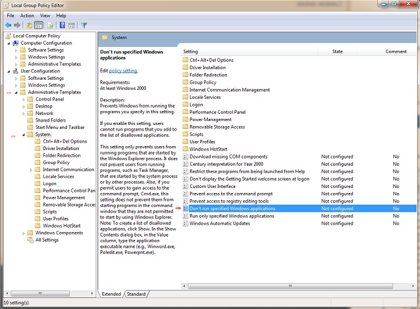Click folder icon beside Control Panel in tree
The height and width of the screenshot is (309, 420).
[x=30, y=99]
